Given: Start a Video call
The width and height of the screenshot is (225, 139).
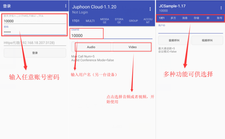Looking at the screenshot, I should pyautogui.click(x=132, y=47).
